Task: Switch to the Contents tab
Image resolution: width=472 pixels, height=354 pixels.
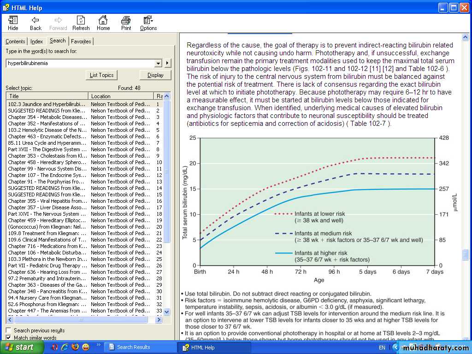Action: 15,41
